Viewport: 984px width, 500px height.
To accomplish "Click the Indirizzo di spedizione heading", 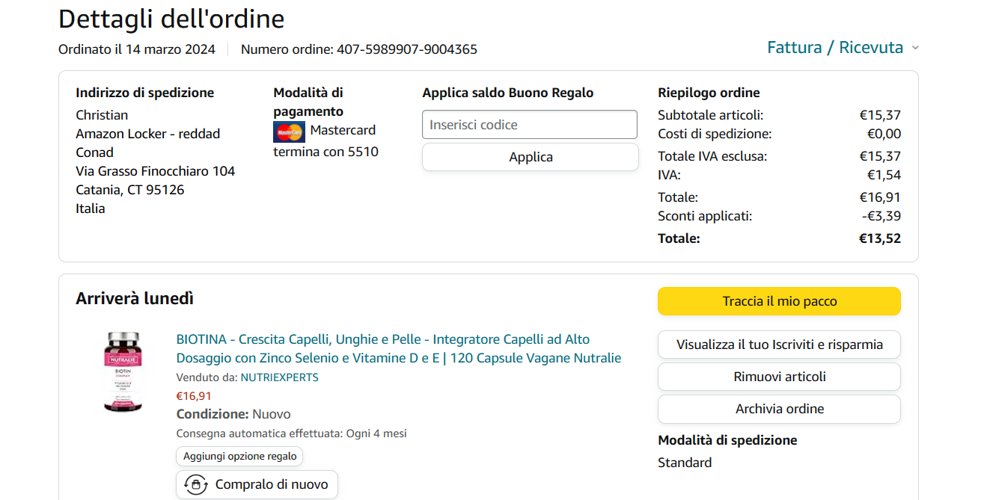I will [145, 93].
